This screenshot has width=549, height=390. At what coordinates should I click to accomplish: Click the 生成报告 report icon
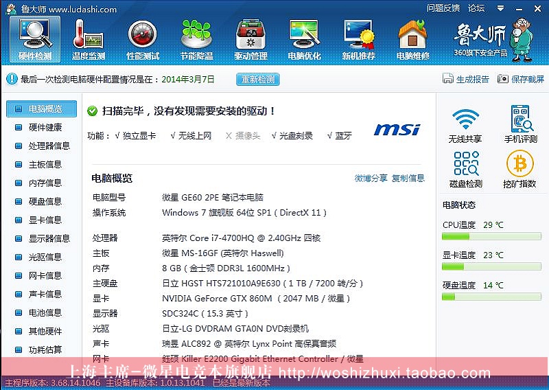tap(447, 78)
